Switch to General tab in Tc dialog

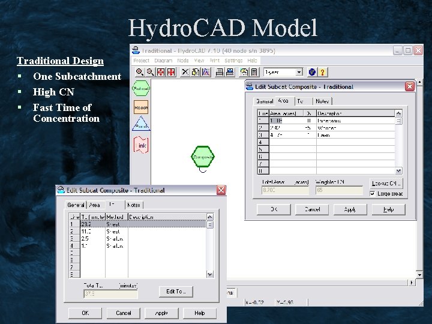coord(76,205)
